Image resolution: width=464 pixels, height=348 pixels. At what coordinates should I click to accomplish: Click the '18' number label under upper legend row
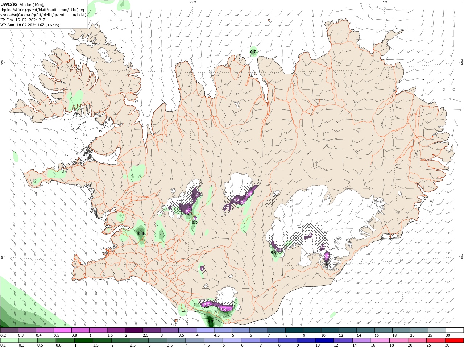tap(394, 335)
